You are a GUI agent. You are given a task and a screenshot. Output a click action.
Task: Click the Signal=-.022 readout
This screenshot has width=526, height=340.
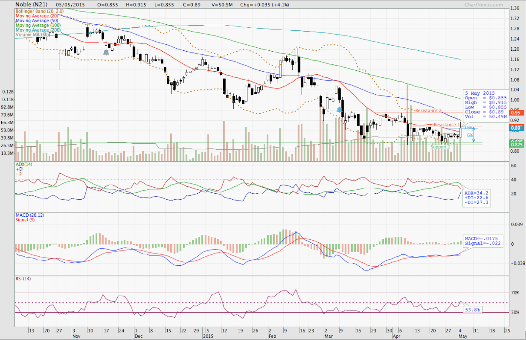[483, 243]
